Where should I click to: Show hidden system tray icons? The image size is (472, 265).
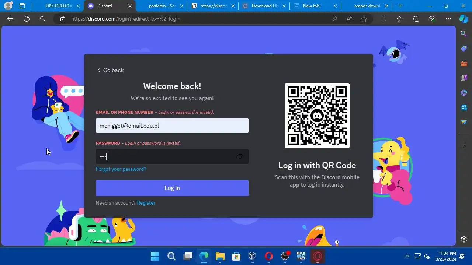pos(407,256)
